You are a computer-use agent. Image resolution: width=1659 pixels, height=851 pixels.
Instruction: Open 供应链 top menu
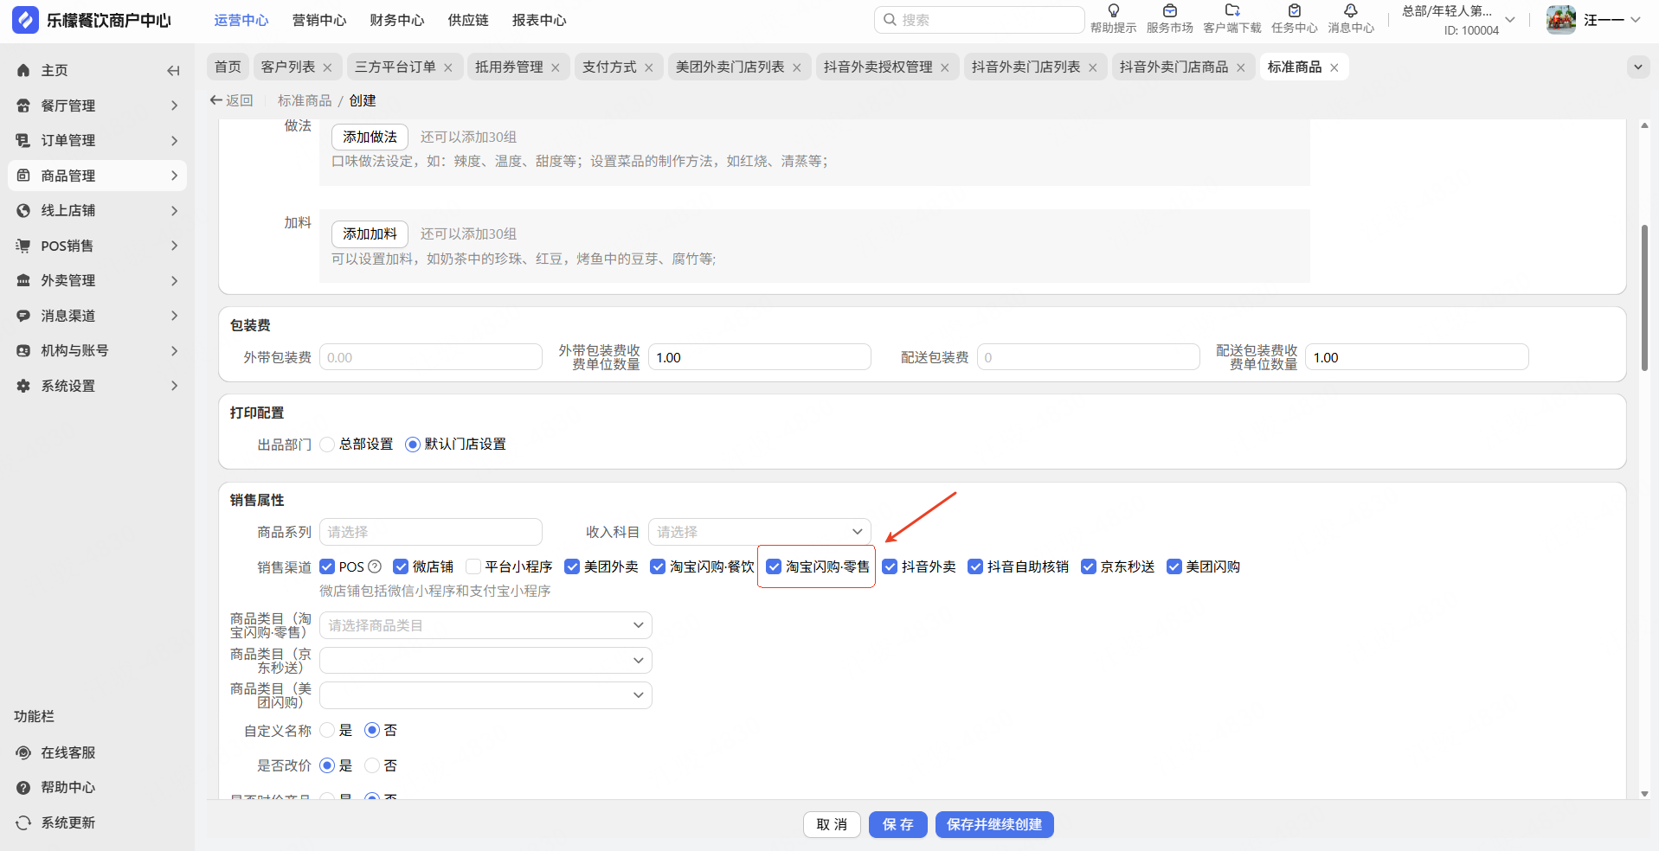pos(468,20)
